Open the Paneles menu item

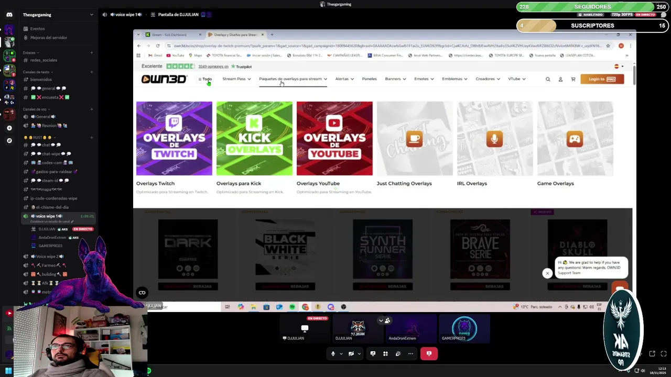point(369,79)
